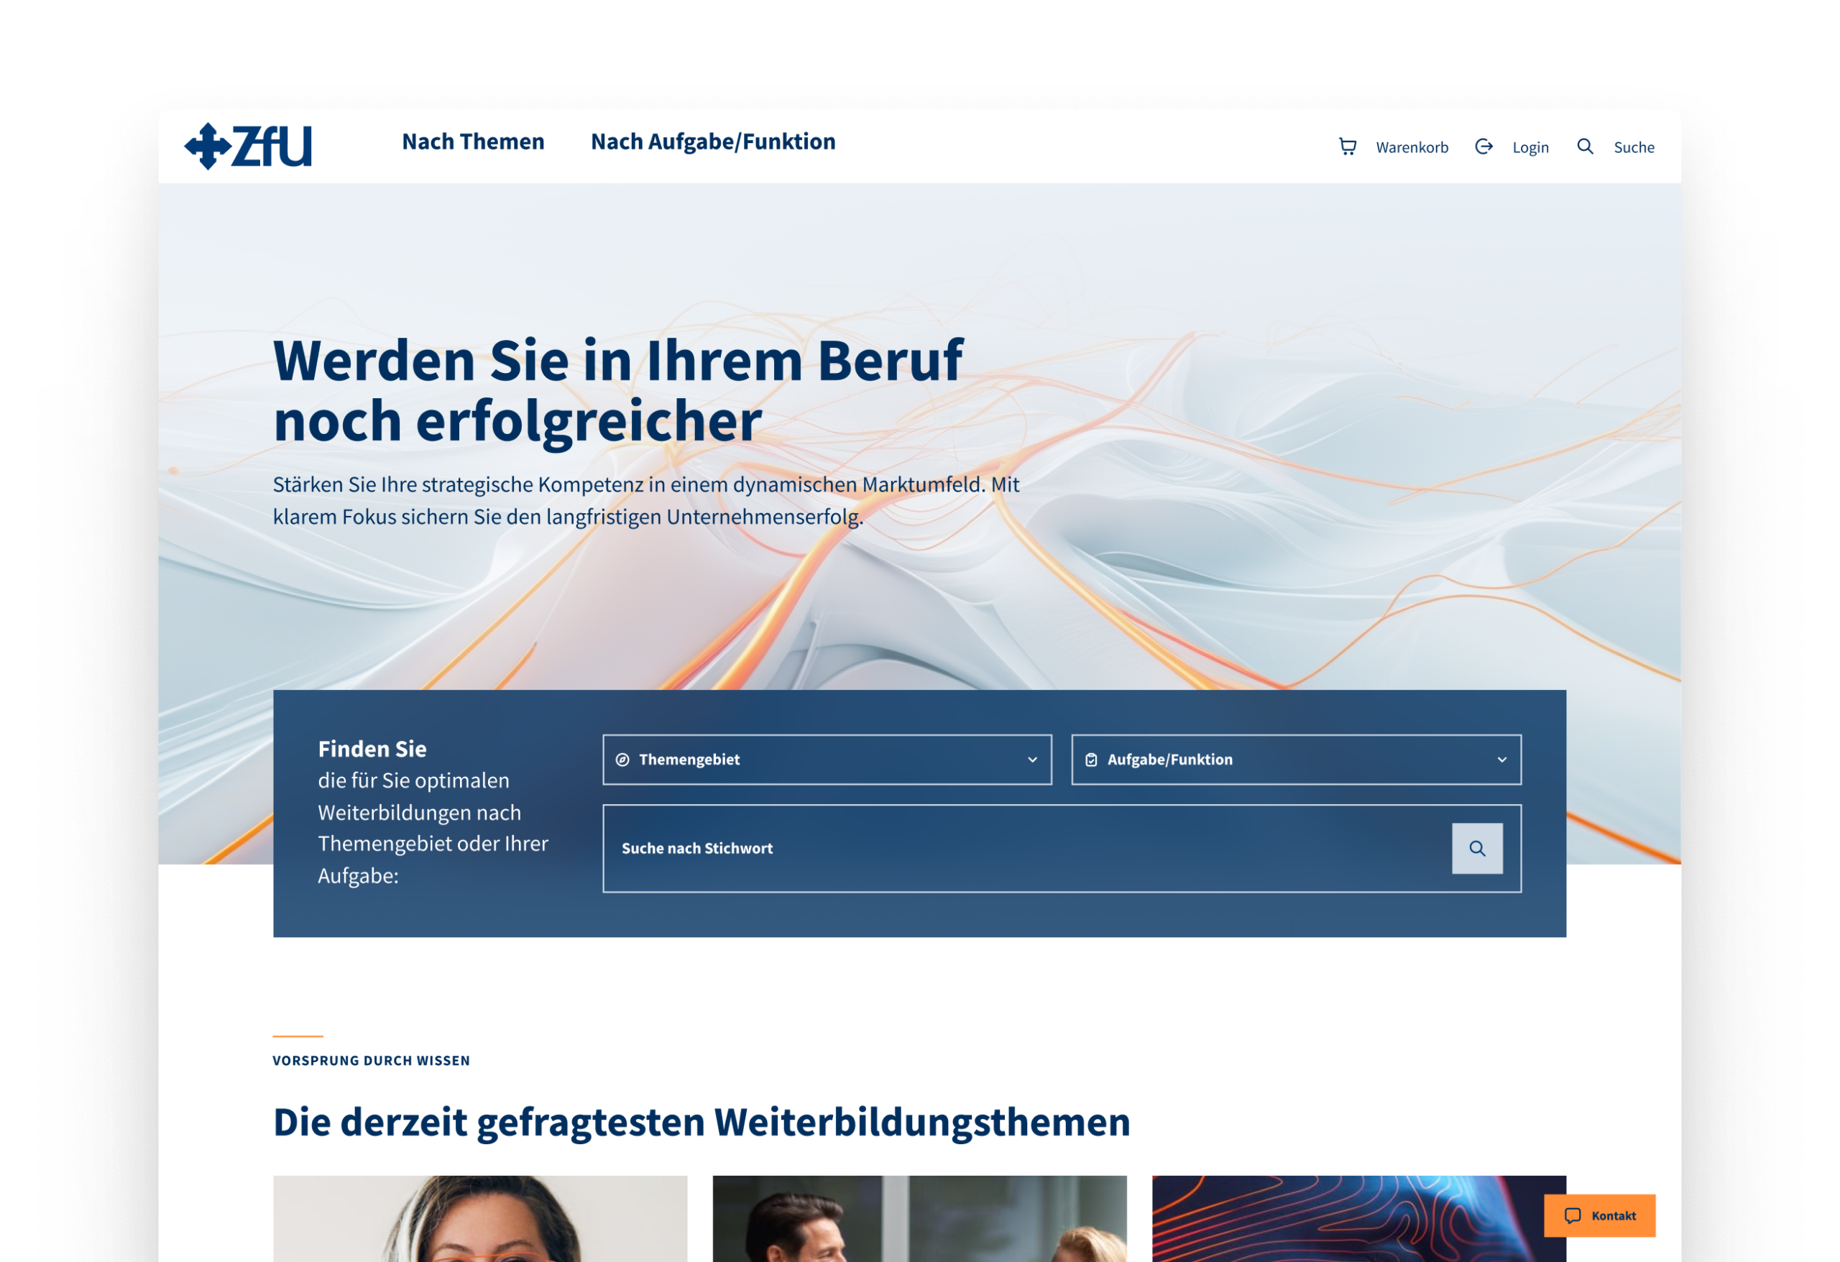Open the Nach Themen menu

pos(473,142)
